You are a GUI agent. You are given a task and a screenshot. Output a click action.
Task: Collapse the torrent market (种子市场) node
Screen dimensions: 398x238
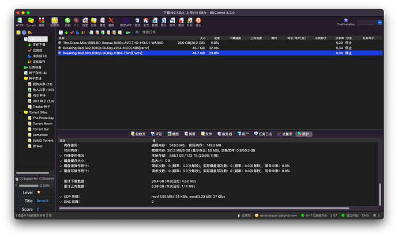pos(20,78)
